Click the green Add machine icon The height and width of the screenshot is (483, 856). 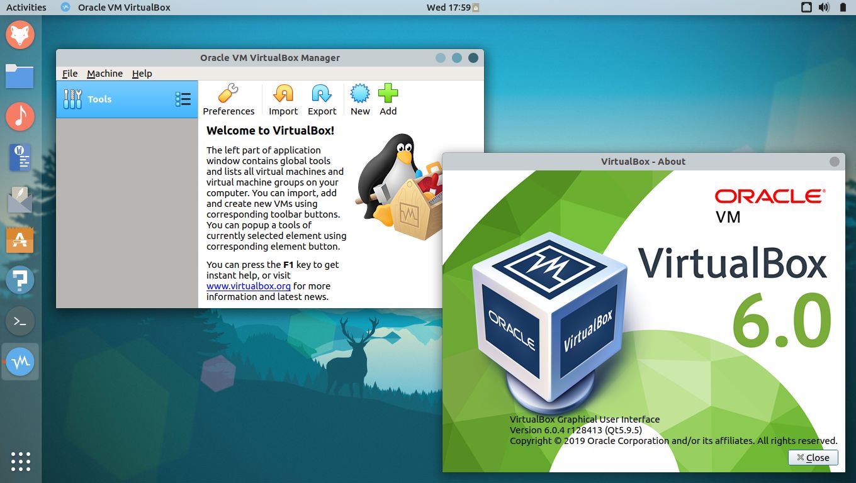pos(388,94)
